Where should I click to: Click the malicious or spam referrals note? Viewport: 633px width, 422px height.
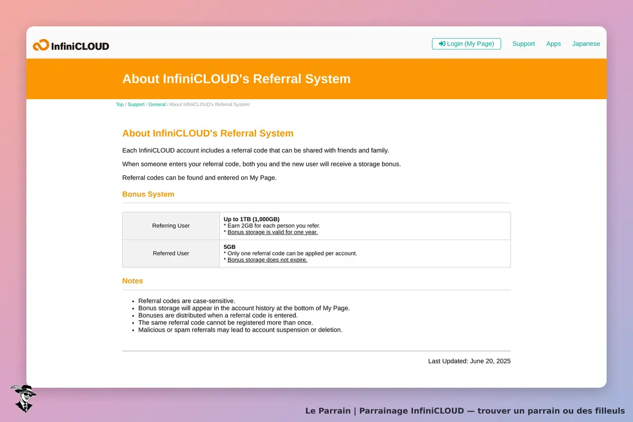coord(241,330)
